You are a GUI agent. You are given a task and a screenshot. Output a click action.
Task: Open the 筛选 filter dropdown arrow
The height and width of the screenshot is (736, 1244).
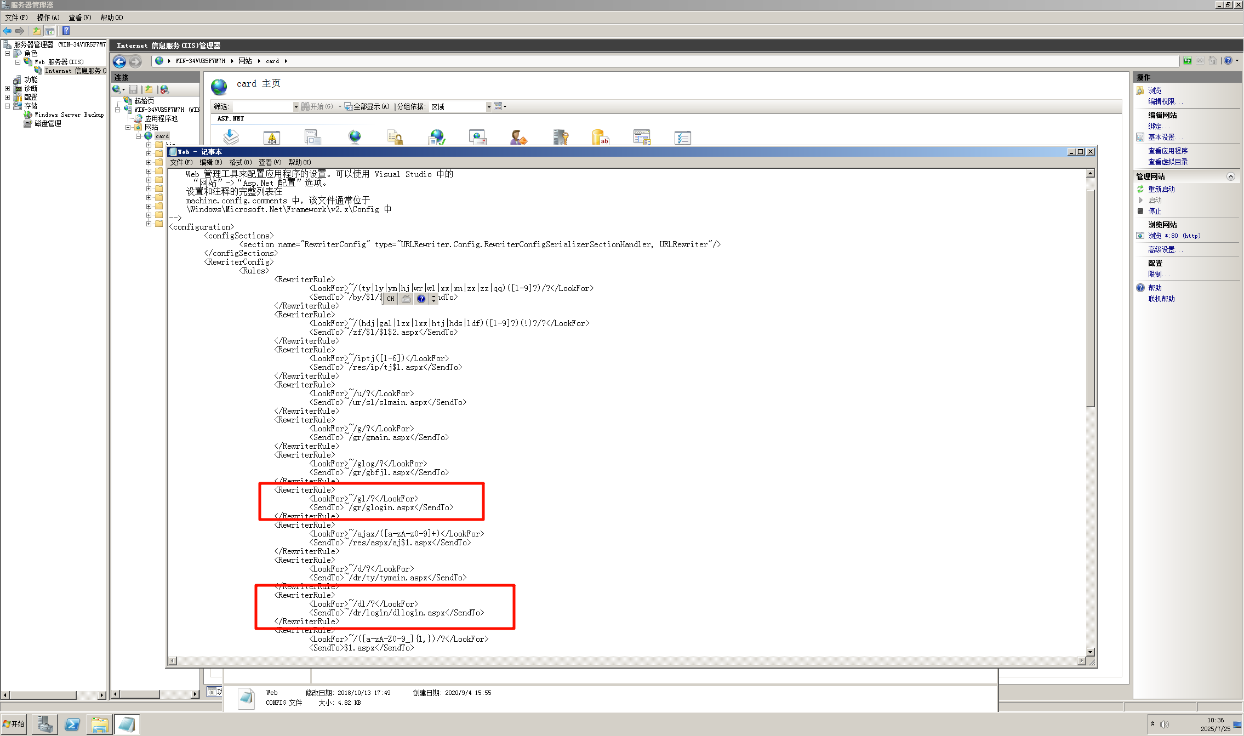point(296,107)
